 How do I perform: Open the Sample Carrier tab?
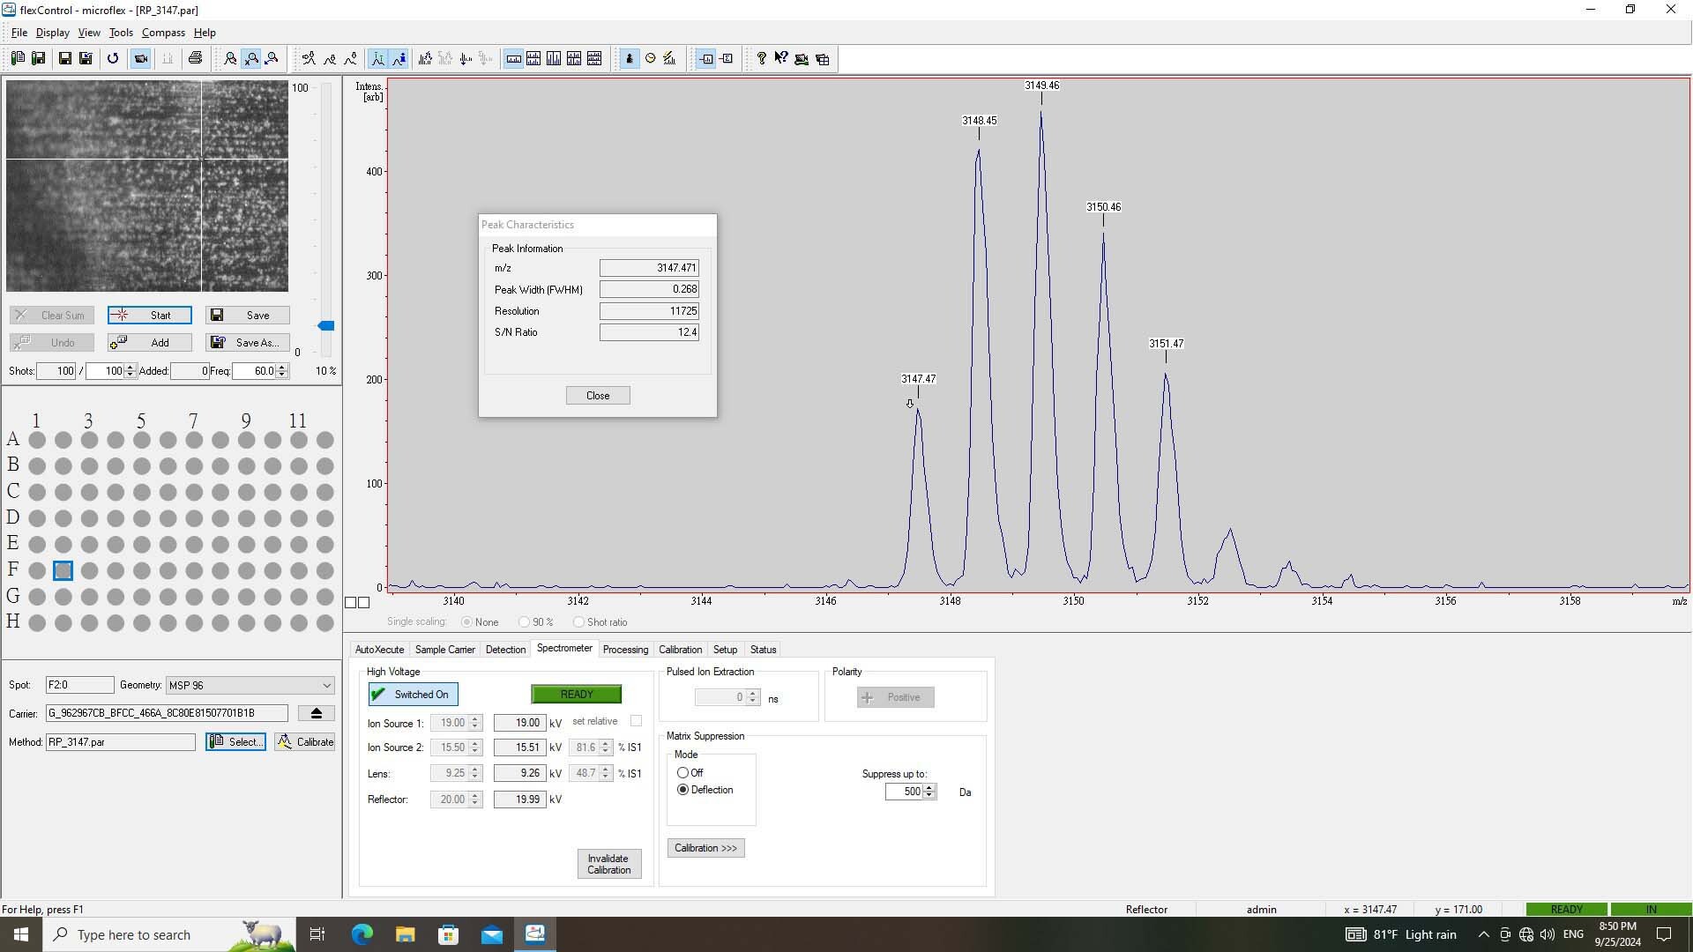click(x=444, y=649)
